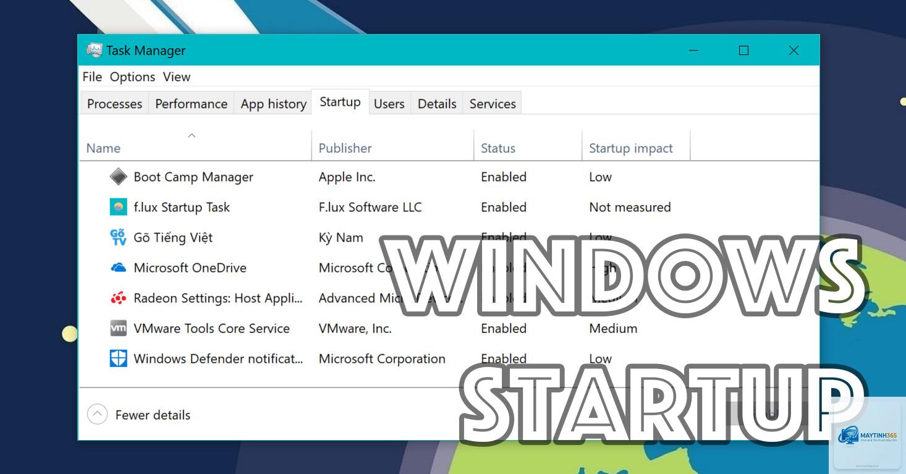Click the Enabled status for Boot Camp Manager
Screen dimensions: 906x474
[504, 177]
